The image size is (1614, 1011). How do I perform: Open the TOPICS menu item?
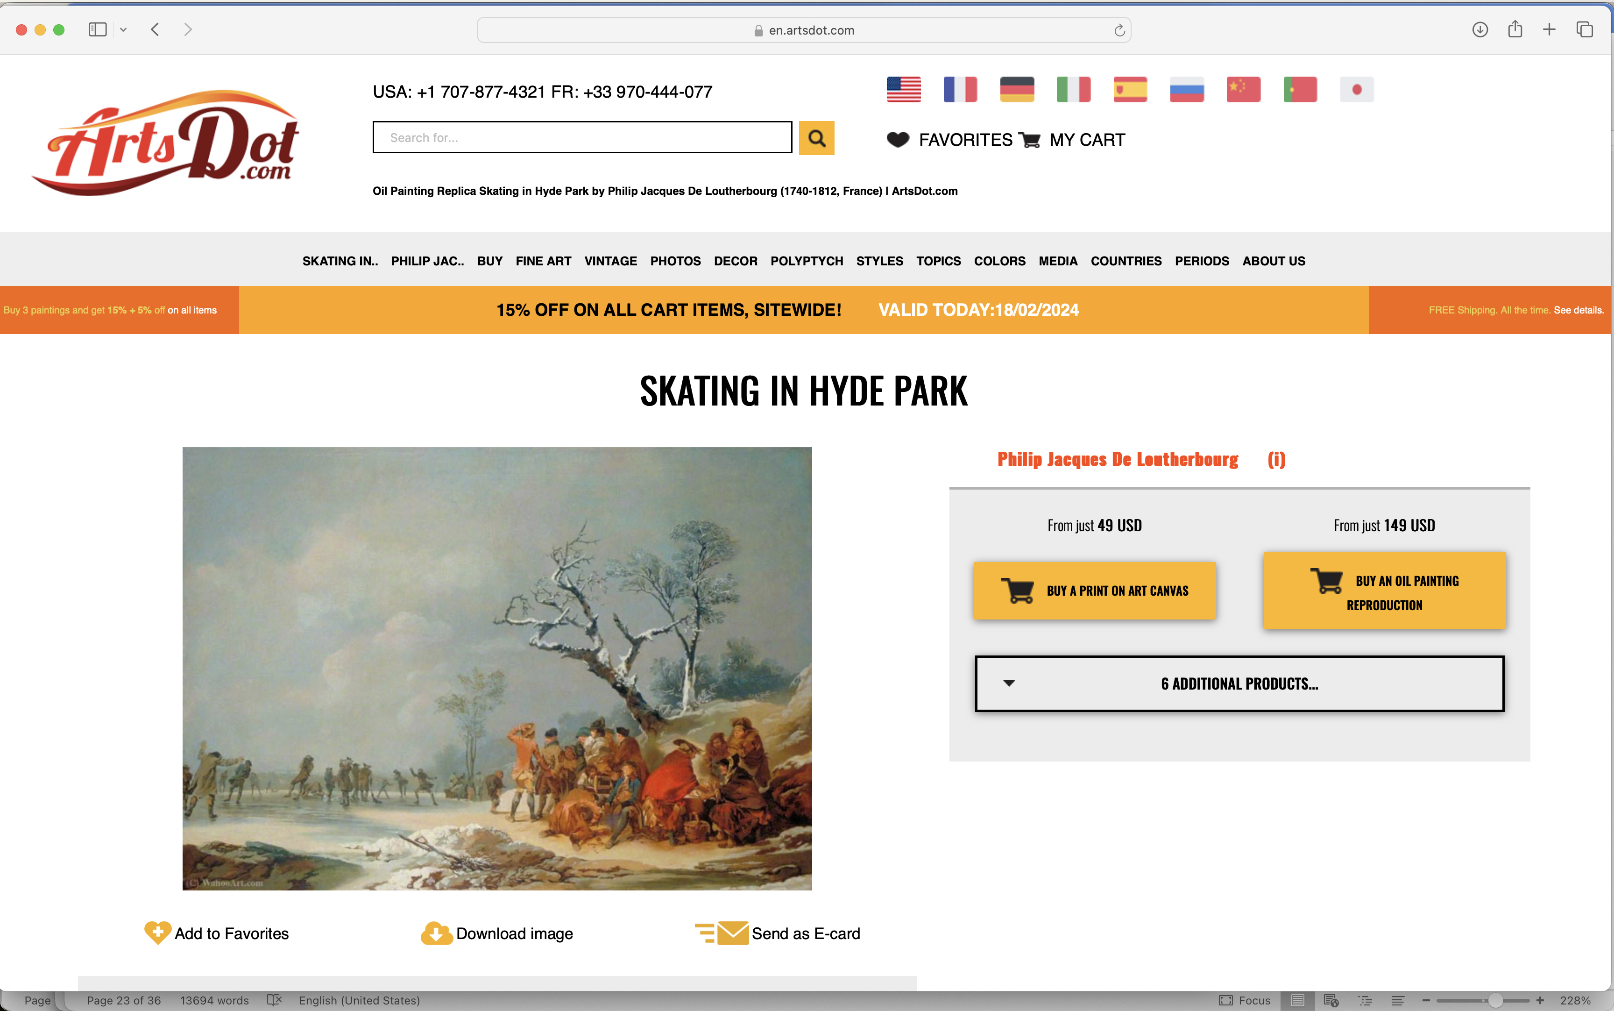click(938, 261)
